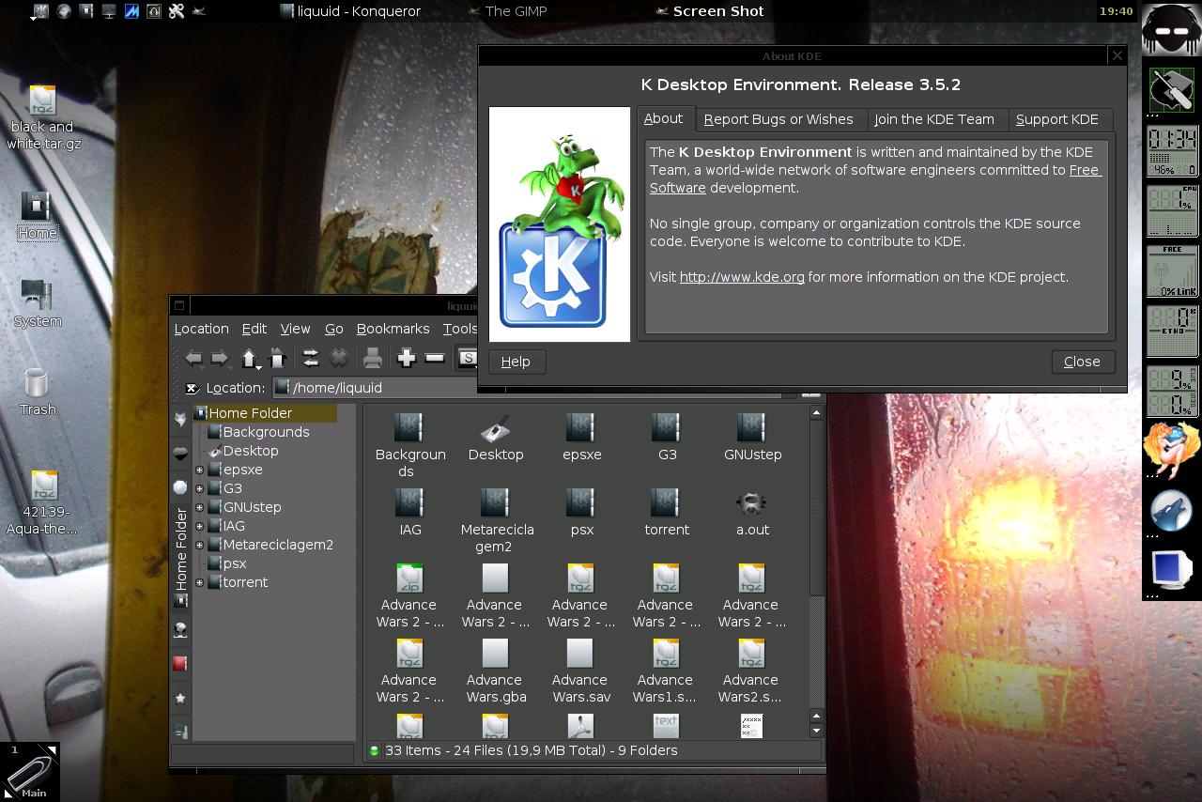The width and height of the screenshot is (1202, 802).
Task: Go forward using Konqueror's Forward arrow
Action: pyautogui.click(x=221, y=358)
